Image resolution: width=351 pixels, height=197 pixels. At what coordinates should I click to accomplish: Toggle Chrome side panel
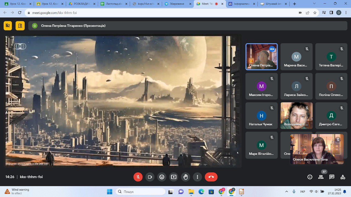[331, 13]
